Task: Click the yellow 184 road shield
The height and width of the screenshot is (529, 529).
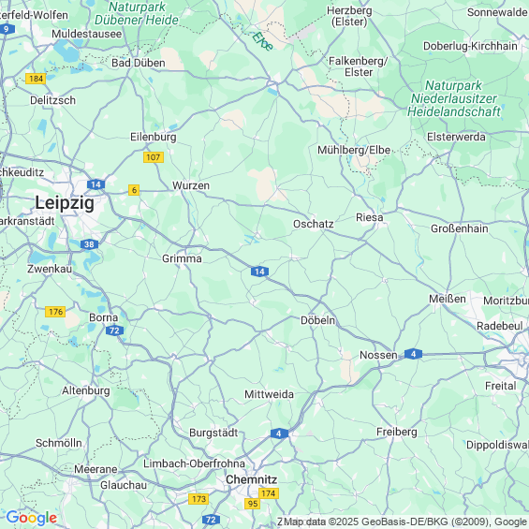Action: point(36,79)
